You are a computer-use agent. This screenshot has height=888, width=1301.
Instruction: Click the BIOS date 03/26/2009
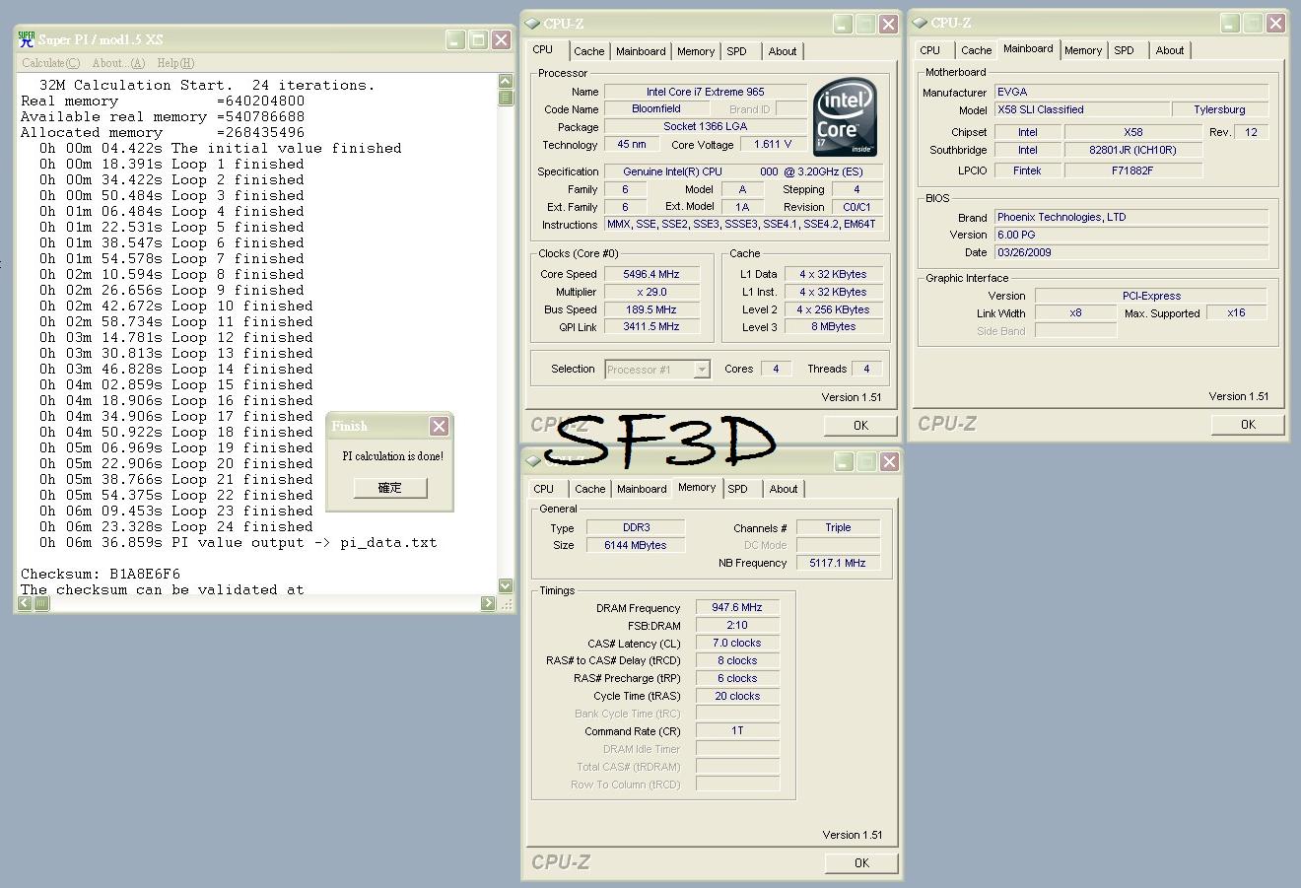coord(1131,252)
